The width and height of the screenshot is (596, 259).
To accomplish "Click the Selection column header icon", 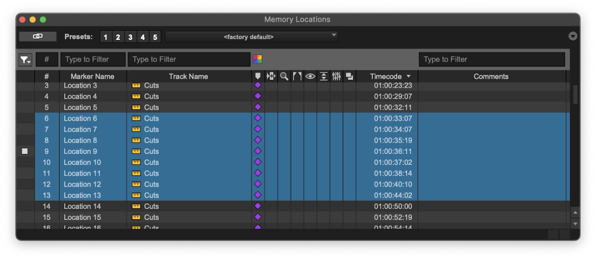I will (x=271, y=76).
